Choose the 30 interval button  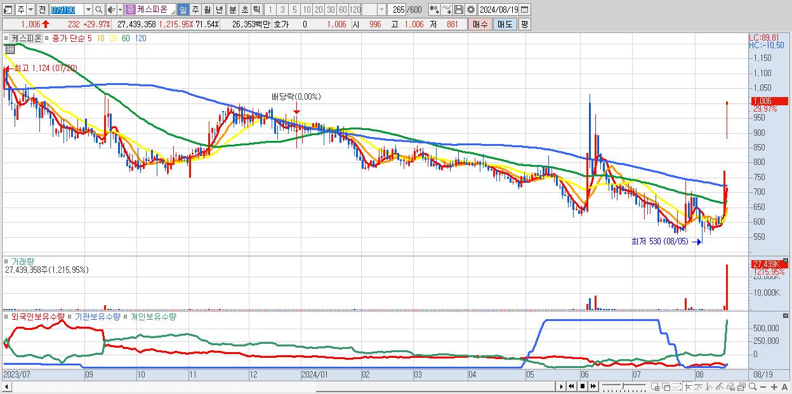(331, 10)
